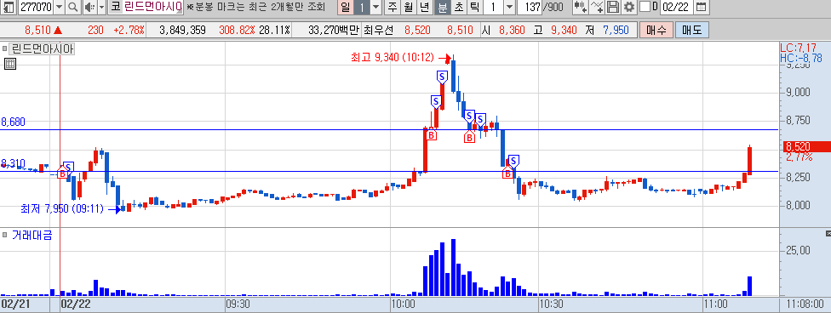
Task: Click the 02/22 date input field
Action: click(676, 8)
